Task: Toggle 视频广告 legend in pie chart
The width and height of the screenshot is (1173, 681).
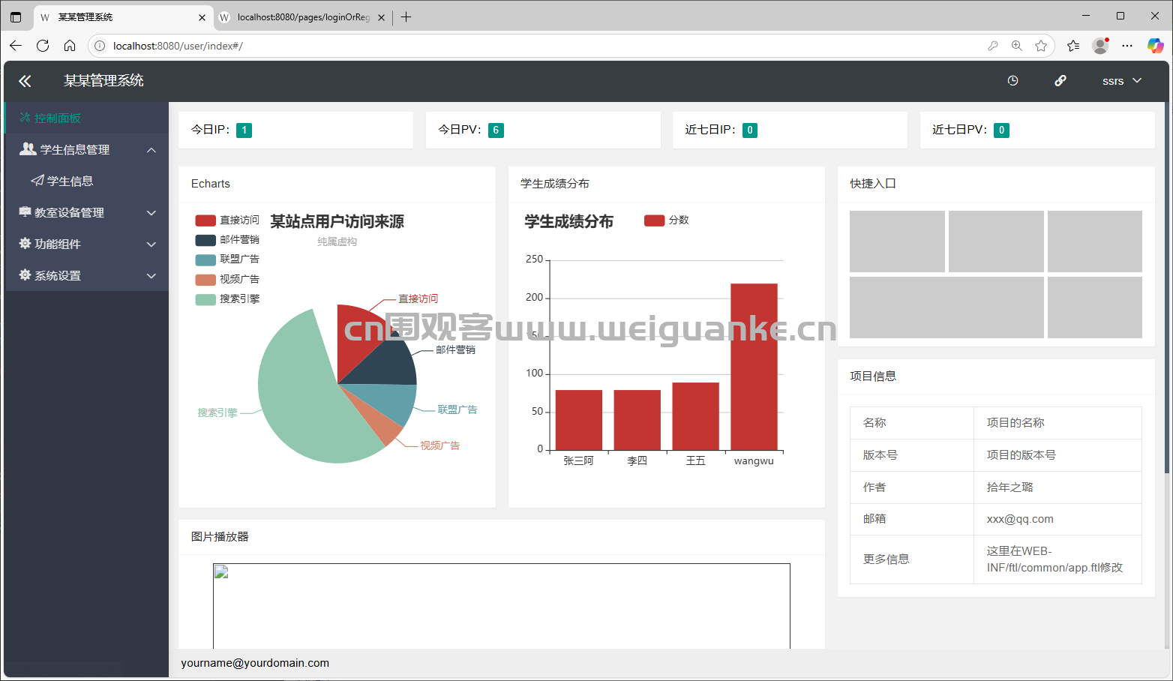Action: [x=227, y=279]
